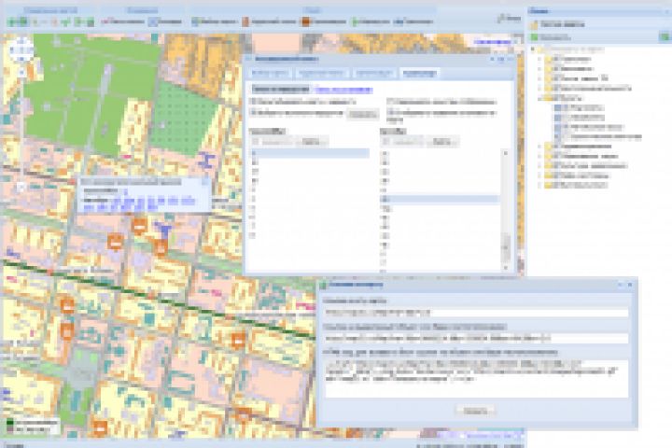Close the lower dialog with its X button
This screenshot has height=448, width=672.
[630, 285]
